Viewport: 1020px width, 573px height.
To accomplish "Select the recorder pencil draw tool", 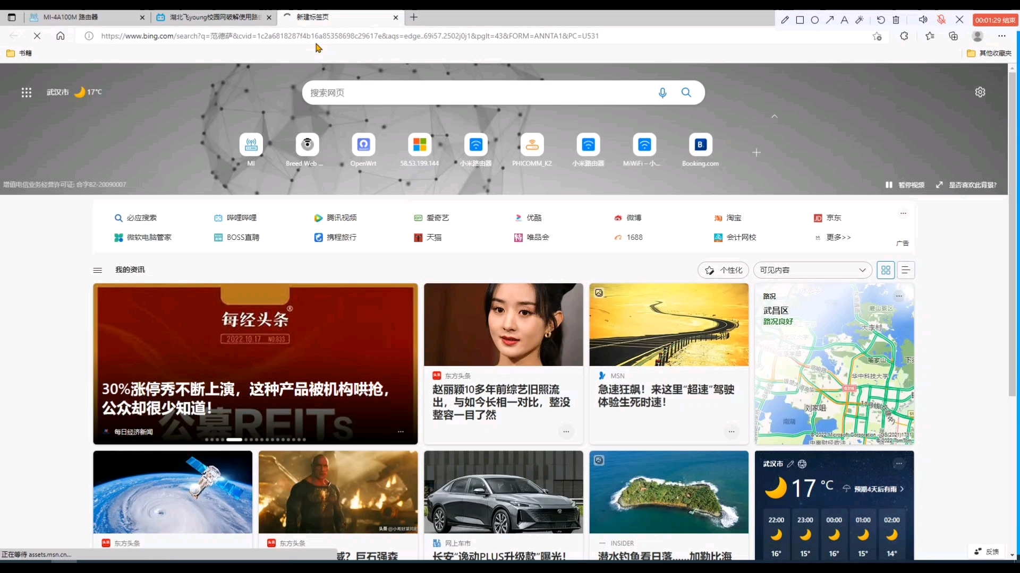I will coord(785,20).
